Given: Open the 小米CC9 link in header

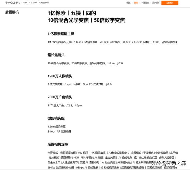Looking at the screenshot, I should click(27, 3).
